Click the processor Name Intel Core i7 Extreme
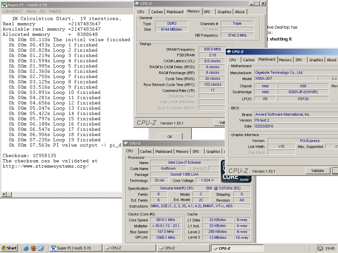338x253 pixels. tap(185, 163)
